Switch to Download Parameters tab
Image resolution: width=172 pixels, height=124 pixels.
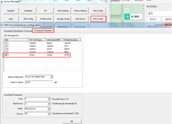coord(43,31)
